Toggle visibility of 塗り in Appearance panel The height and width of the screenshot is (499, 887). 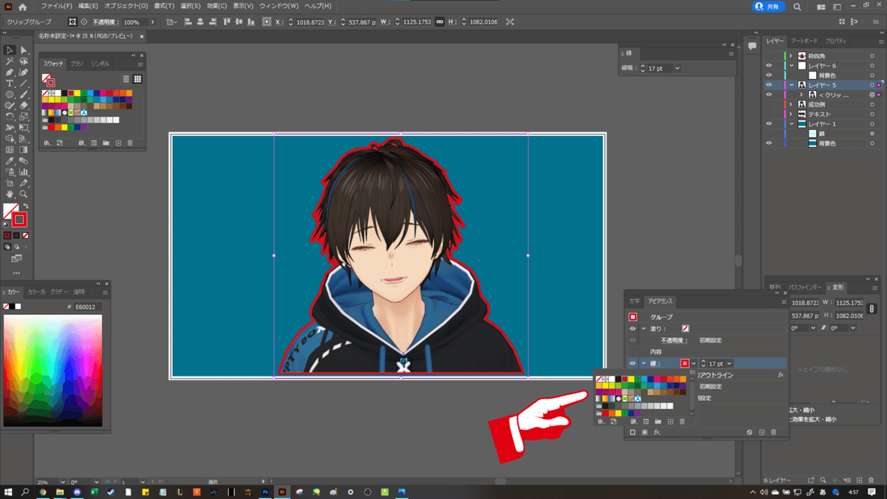[633, 328]
